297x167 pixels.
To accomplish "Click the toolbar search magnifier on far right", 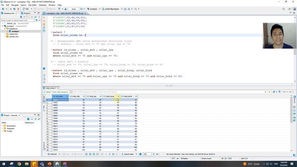I will coord(284,9).
